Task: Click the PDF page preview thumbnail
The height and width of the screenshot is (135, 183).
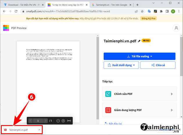Action: 48,82
